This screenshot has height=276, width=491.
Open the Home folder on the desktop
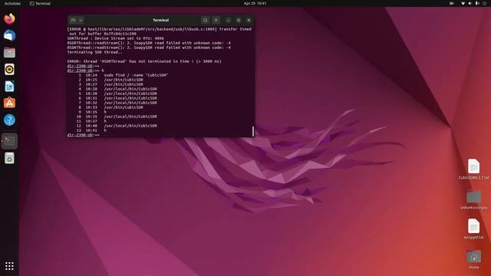[473, 259]
